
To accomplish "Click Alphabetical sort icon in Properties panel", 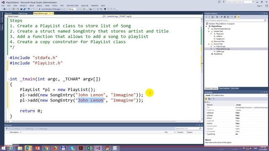I will click(x=209, y=99).
